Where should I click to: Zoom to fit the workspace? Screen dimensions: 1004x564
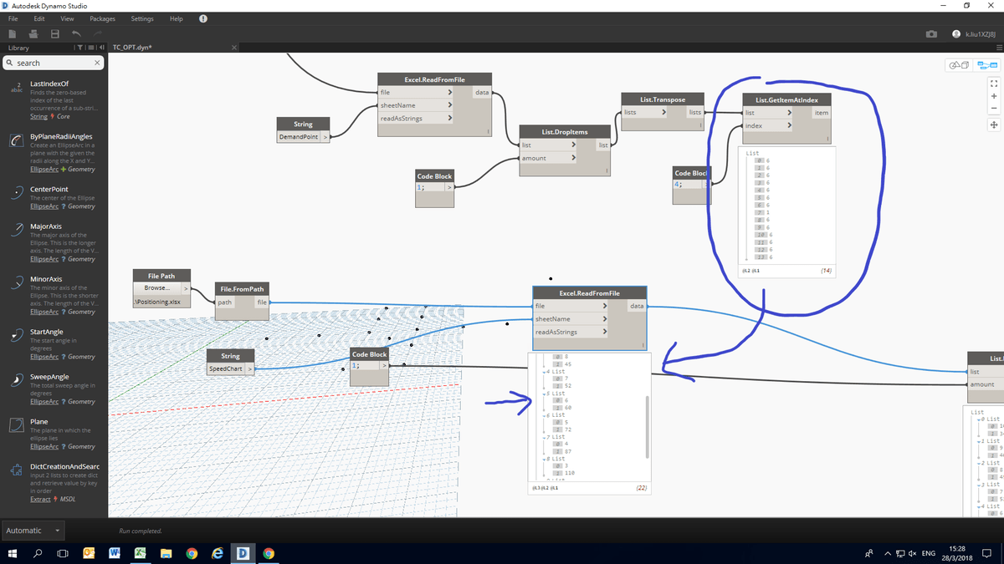pyautogui.click(x=994, y=83)
